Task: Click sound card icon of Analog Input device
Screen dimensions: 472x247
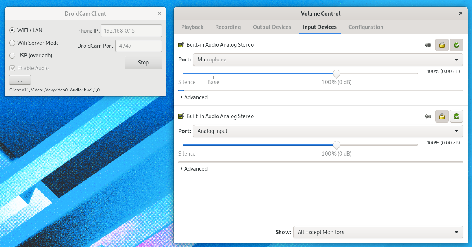Action: click(181, 116)
